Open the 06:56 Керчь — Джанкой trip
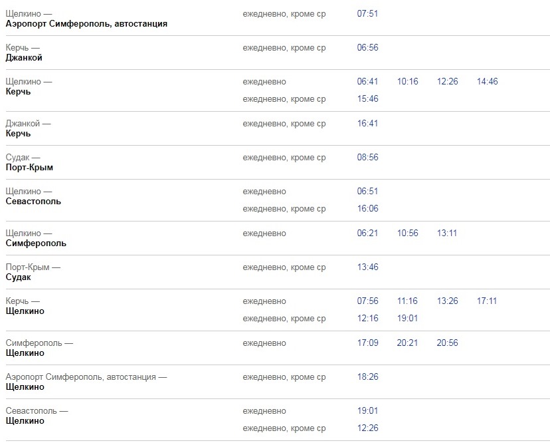 click(367, 48)
